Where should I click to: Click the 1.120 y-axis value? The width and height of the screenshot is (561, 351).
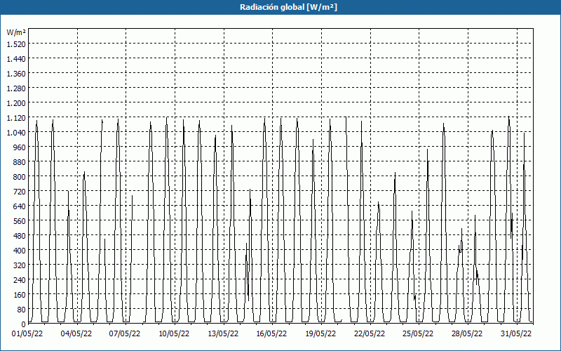(x=16, y=118)
